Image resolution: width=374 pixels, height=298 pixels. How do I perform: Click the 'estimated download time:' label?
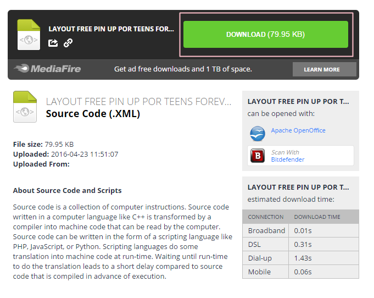click(x=291, y=200)
